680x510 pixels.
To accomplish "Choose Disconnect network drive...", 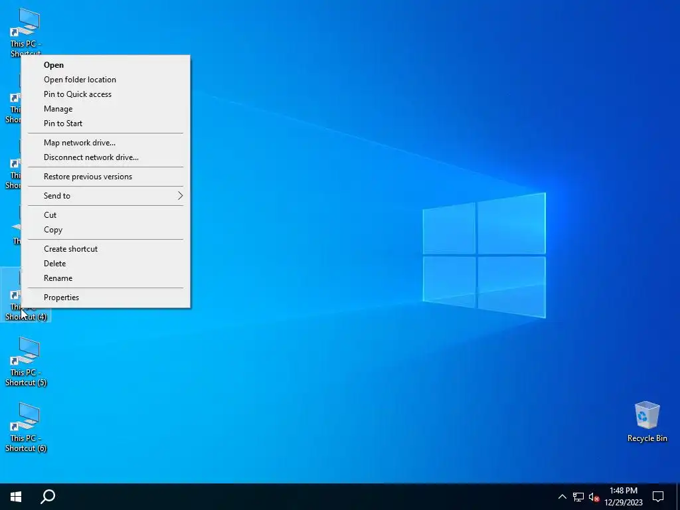I will [x=106, y=157].
